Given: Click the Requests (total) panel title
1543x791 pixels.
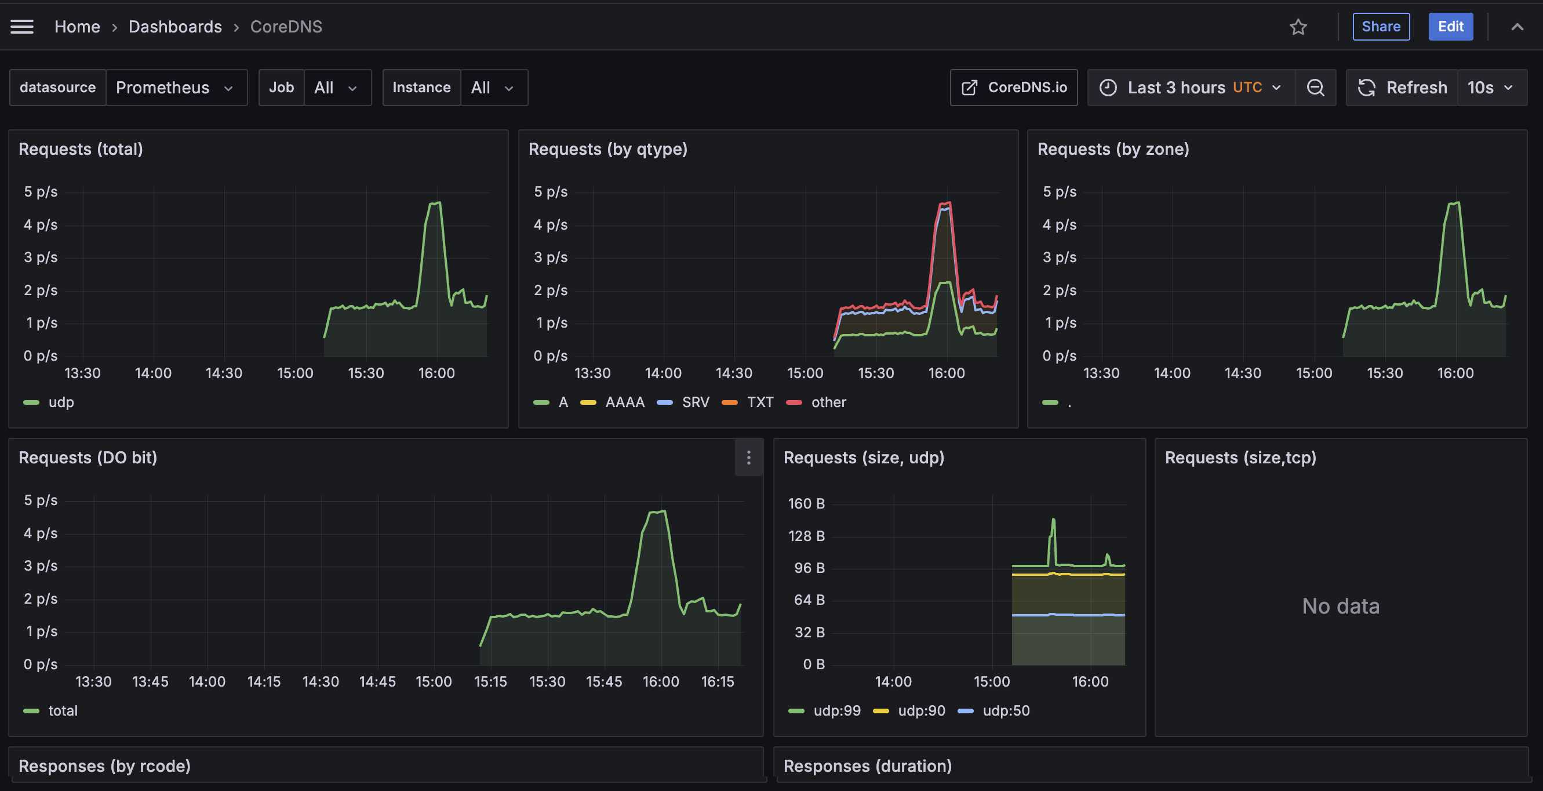Looking at the screenshot, I should click(81, 149).
